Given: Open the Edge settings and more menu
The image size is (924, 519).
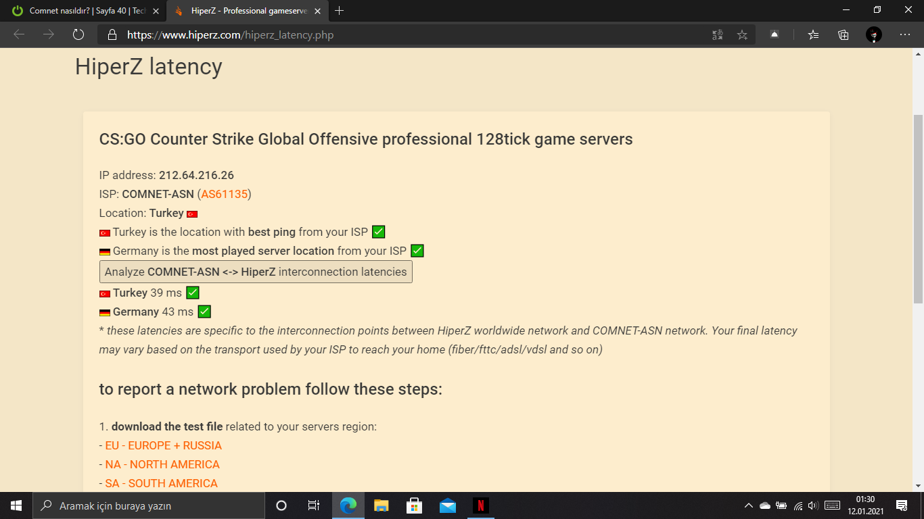Looking at the screenshot, I should pos(905,34).
